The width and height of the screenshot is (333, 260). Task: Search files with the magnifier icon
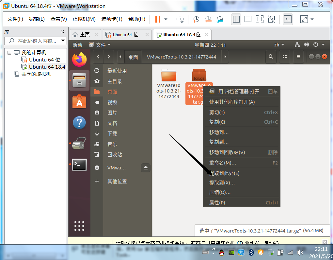coord(271,57)
